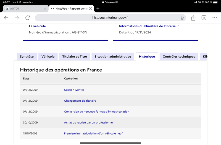
Task: Click the date 30/10/2009
Action: click(x=30, y=122)
